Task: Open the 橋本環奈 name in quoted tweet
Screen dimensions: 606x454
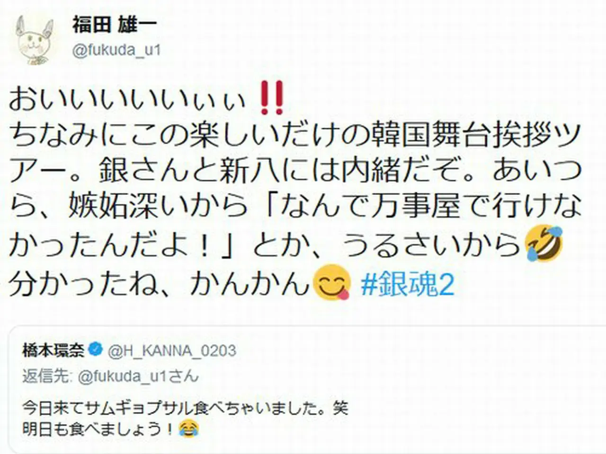Action: tap(53, 350)
